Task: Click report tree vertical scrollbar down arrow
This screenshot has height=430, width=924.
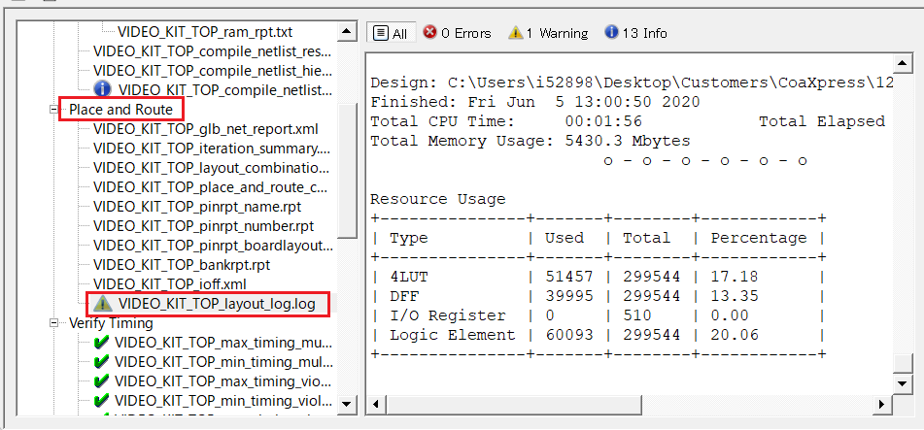Action: (x=347, y=403)
